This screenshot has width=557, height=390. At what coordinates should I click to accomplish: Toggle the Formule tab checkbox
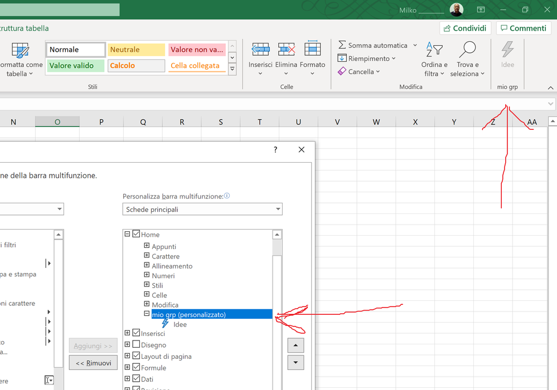136,368
